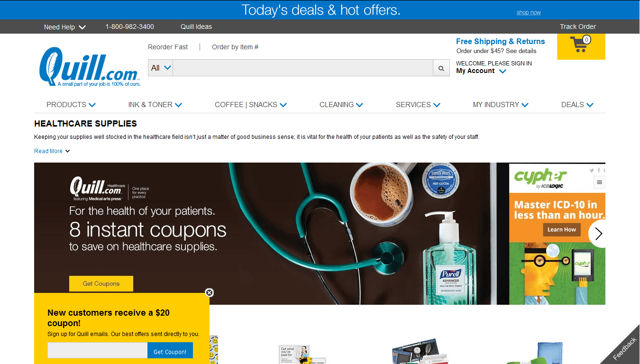
Task: Expand the All search category dropdown
Action: pos(160,68)
